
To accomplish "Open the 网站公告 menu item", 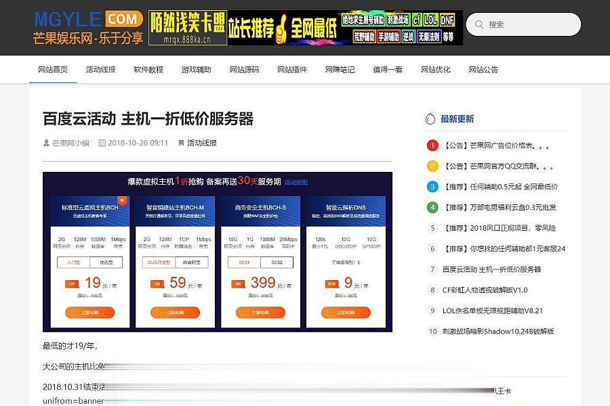I will coord(483,70).
